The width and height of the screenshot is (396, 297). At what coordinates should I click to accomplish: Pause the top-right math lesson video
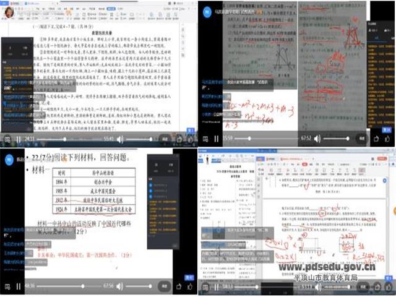click(x=217, y=139)
